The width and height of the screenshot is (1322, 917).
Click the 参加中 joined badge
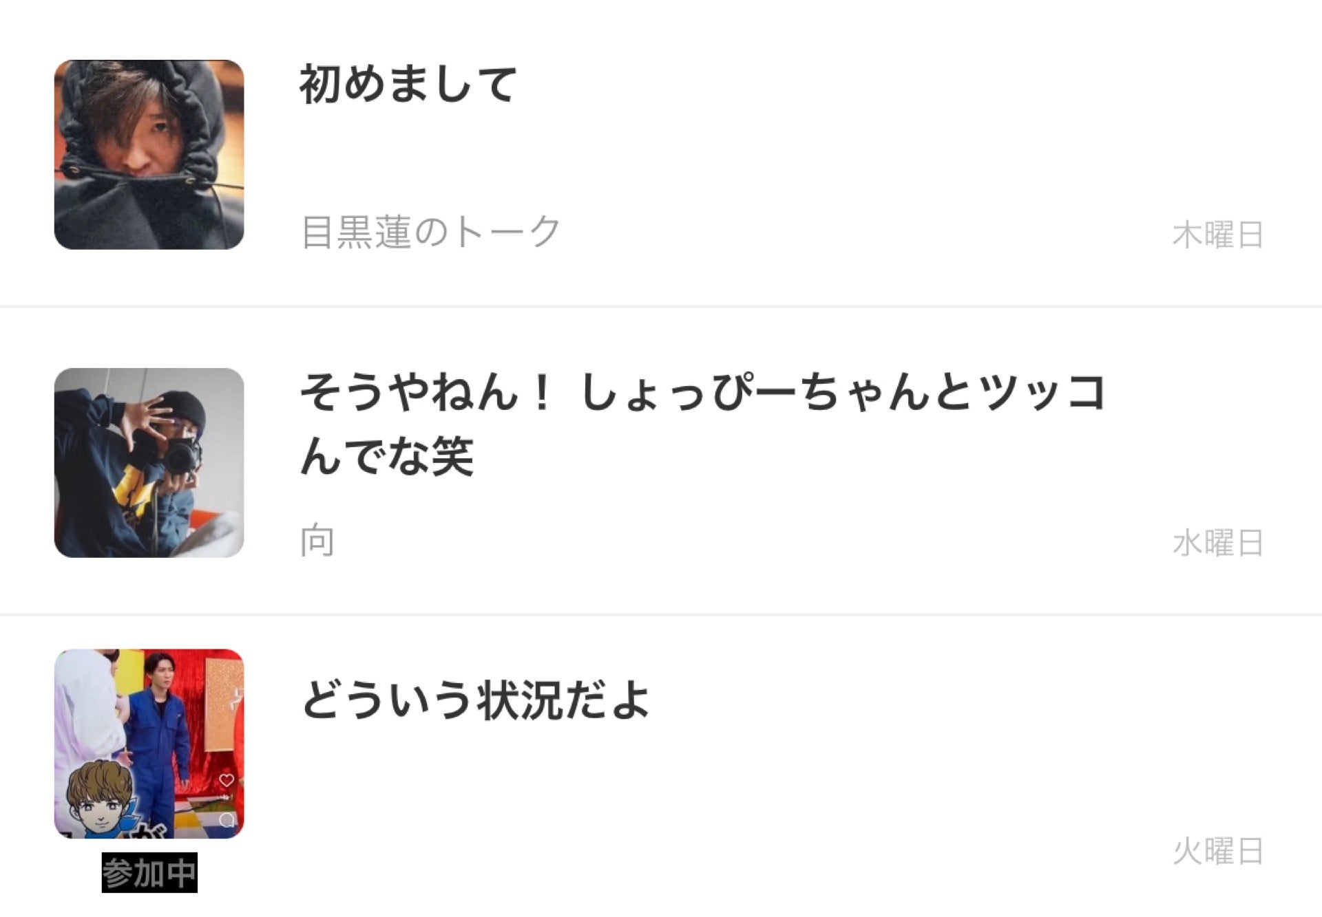[149, 873]
